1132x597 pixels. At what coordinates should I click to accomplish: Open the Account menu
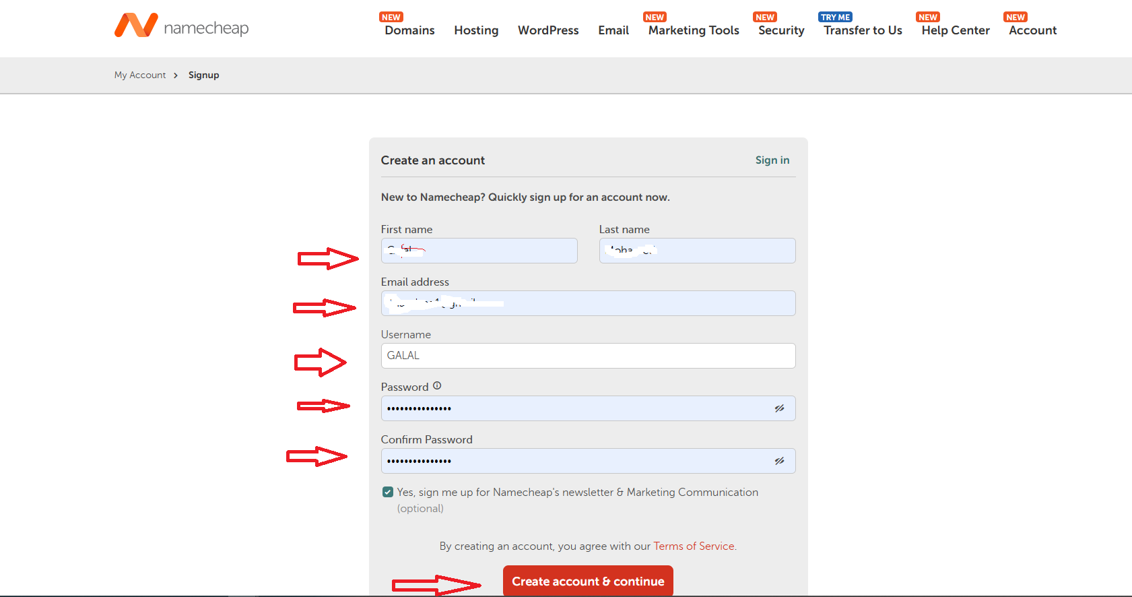1032,30
